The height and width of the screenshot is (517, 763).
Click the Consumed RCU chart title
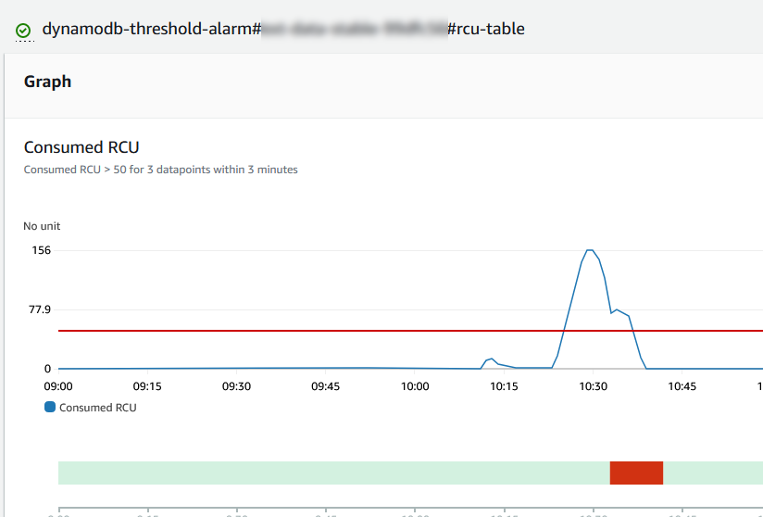pyautogui.click(x=81, y=147)
